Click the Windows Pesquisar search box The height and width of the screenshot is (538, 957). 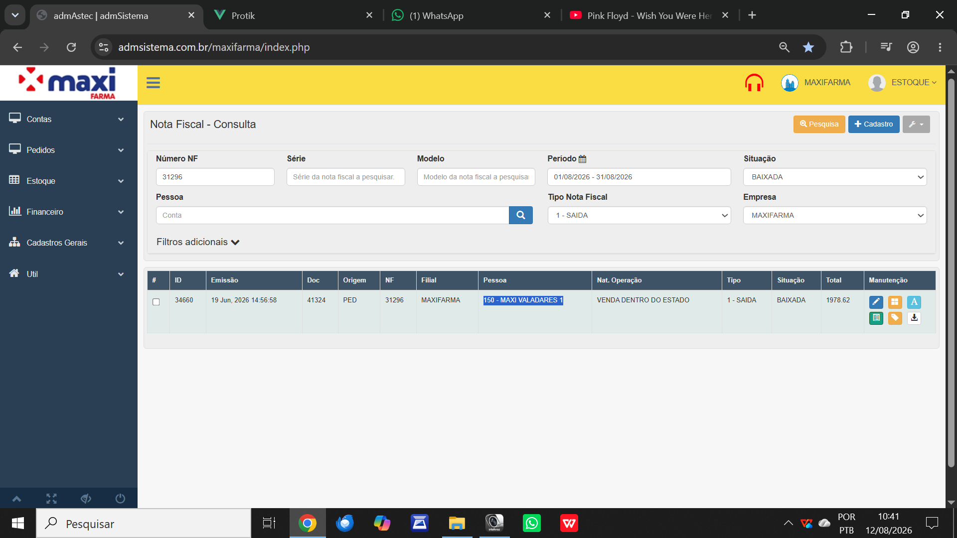(x=144, y=523)
